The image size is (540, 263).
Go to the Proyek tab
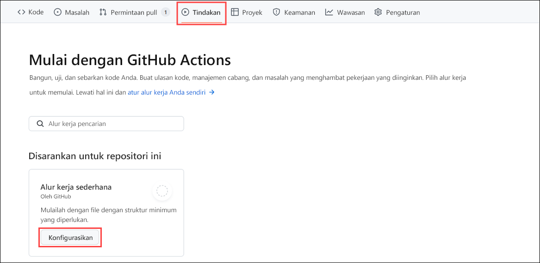247,12
